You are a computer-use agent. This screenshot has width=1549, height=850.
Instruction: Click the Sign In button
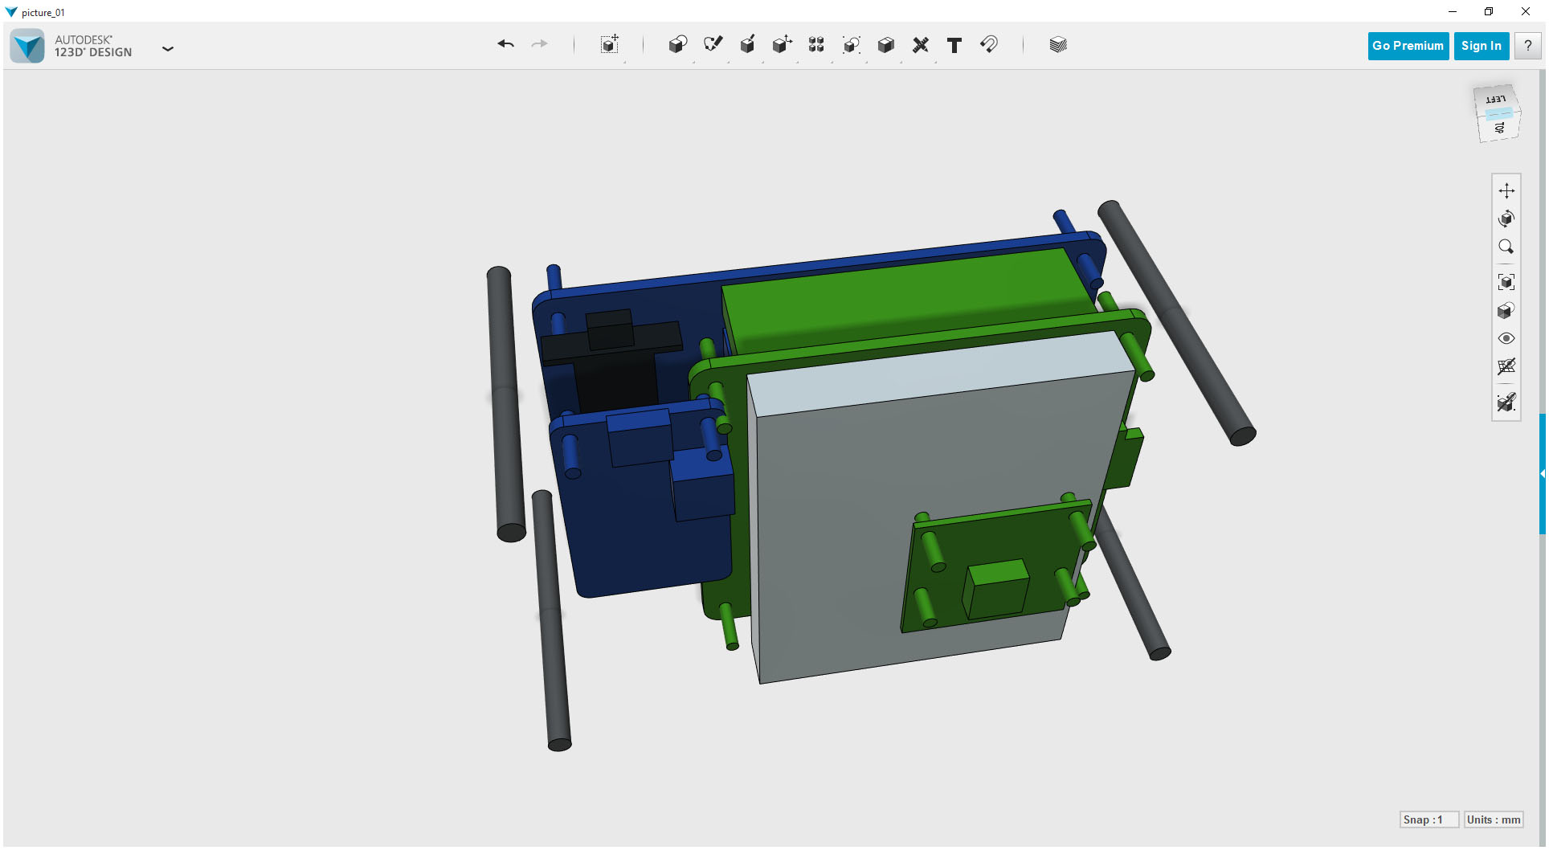coord(1481,46)
